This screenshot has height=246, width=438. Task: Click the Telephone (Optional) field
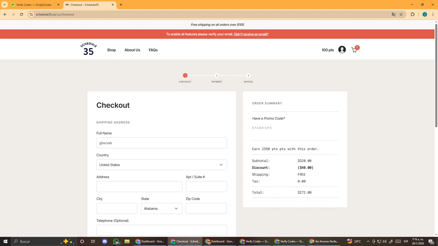click(161, 230)
